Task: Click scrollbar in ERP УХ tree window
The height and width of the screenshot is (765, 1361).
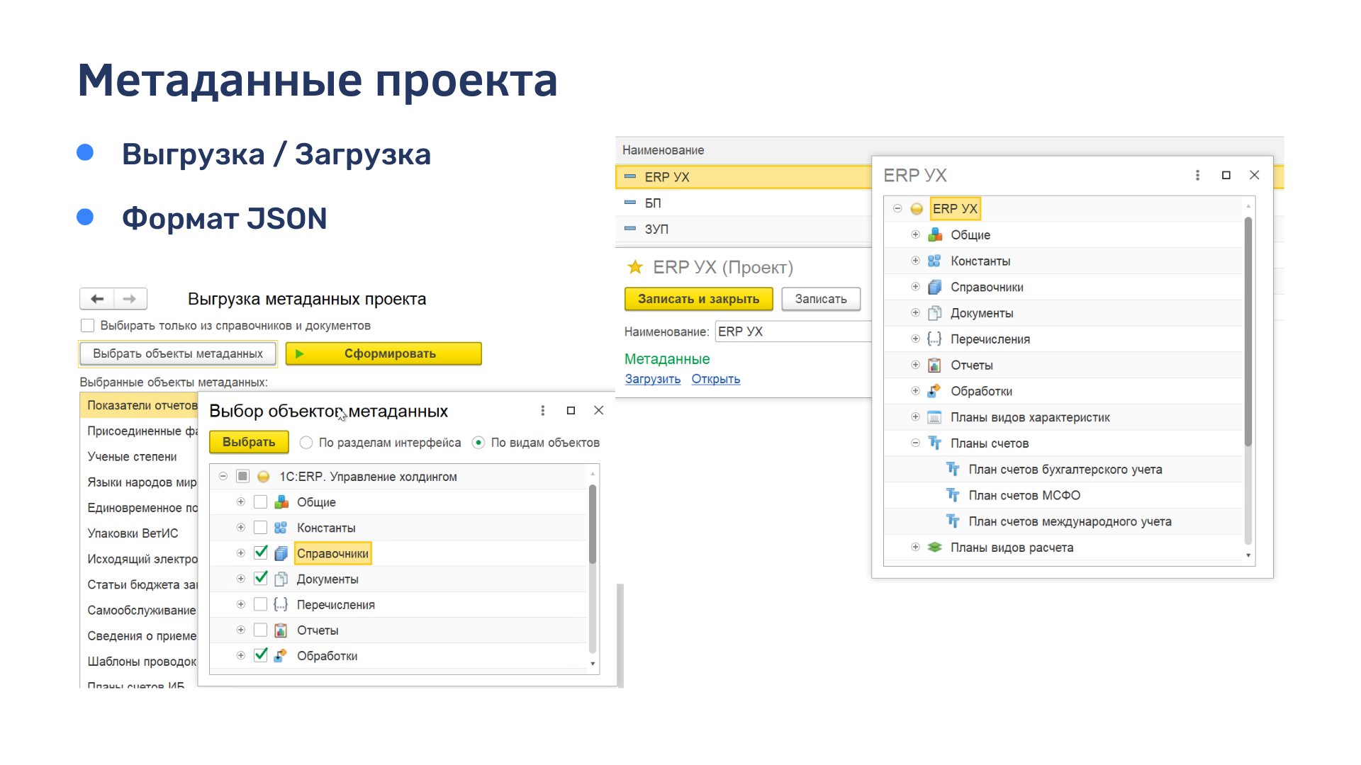Action: 1248,333
